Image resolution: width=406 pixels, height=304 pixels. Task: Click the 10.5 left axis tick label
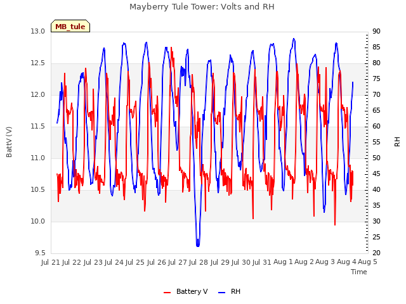tap(38, 190)
